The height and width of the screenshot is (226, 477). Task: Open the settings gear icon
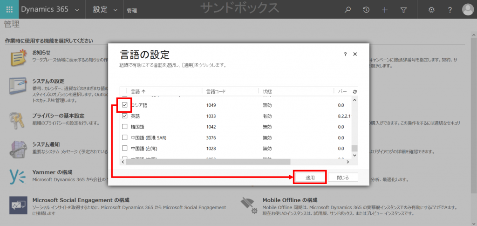tap(431, 10)
